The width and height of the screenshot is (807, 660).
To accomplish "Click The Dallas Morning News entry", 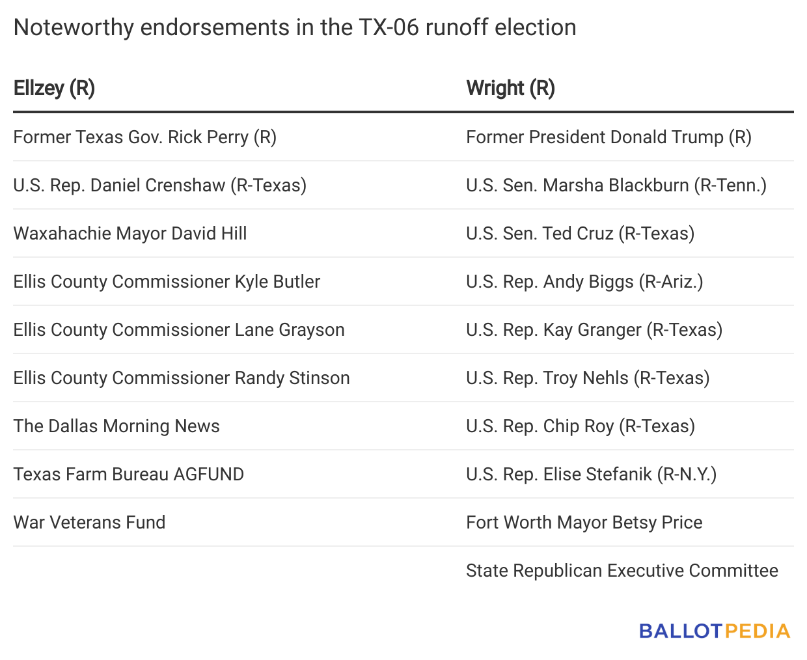I will point(116,426).
